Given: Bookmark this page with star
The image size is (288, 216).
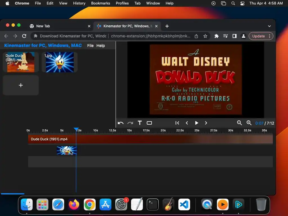Looking at the screenshot, I should pos(205,36).
